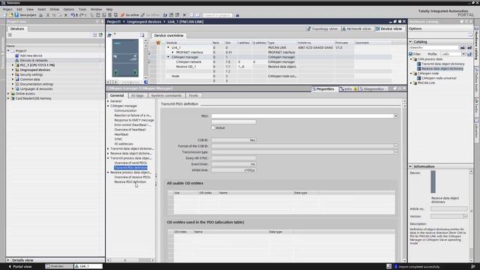Click the CANopen node universal catalog icon
Image resolution: width=480 pixels, height=270 pixels.
click(x=418, y=78)
